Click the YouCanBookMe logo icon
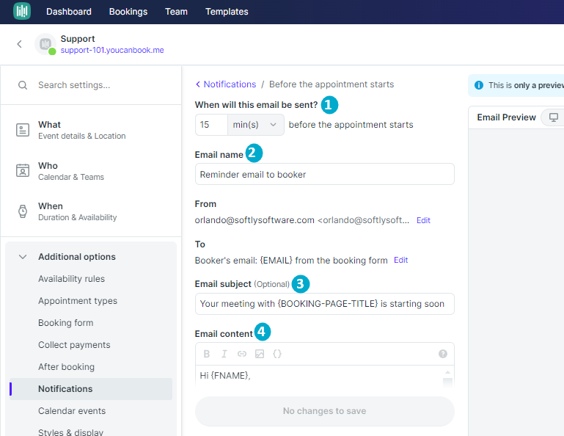564x436 pixels. coord(22,11)
